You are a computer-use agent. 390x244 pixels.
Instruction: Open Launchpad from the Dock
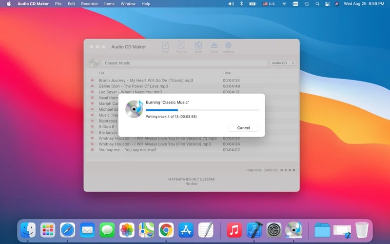[48, 230]
